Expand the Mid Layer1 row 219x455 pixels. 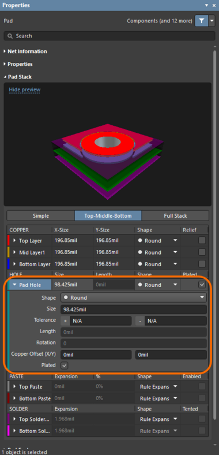(x=14, y=252)
